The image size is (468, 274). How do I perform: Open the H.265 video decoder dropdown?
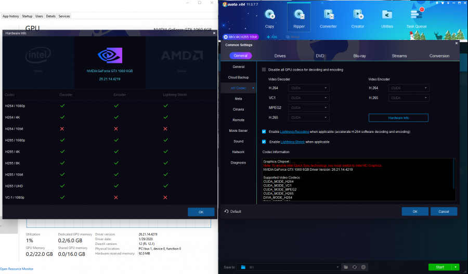pos(308,118)
